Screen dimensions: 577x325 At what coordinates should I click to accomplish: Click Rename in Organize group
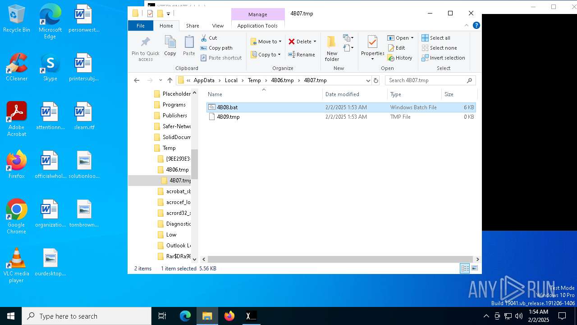click(x=302, y=55)
